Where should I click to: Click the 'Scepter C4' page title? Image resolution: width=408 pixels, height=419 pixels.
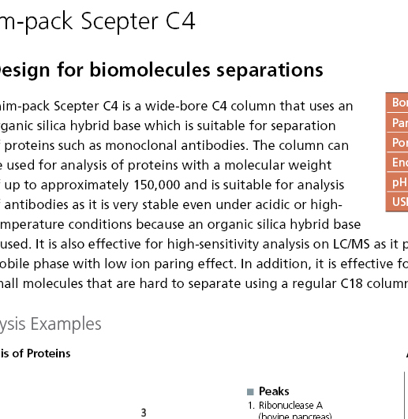tap(138, 21)
